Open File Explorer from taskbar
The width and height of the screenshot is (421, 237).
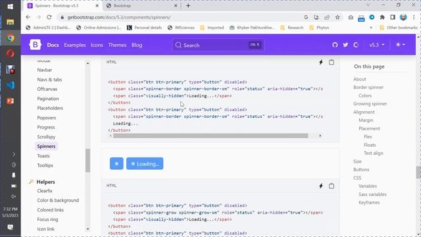click(11, 22)
